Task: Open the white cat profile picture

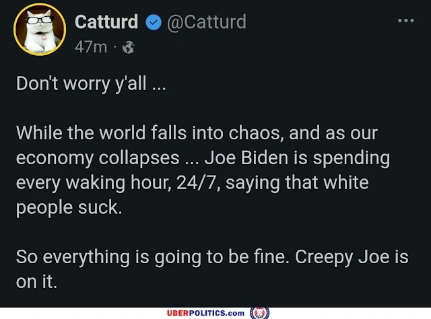Action: pyautogui.click(x=40, y=29)
